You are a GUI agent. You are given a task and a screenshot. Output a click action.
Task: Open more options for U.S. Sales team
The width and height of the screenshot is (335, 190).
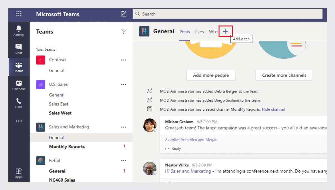pyautogui.click(x=124, y=85)
